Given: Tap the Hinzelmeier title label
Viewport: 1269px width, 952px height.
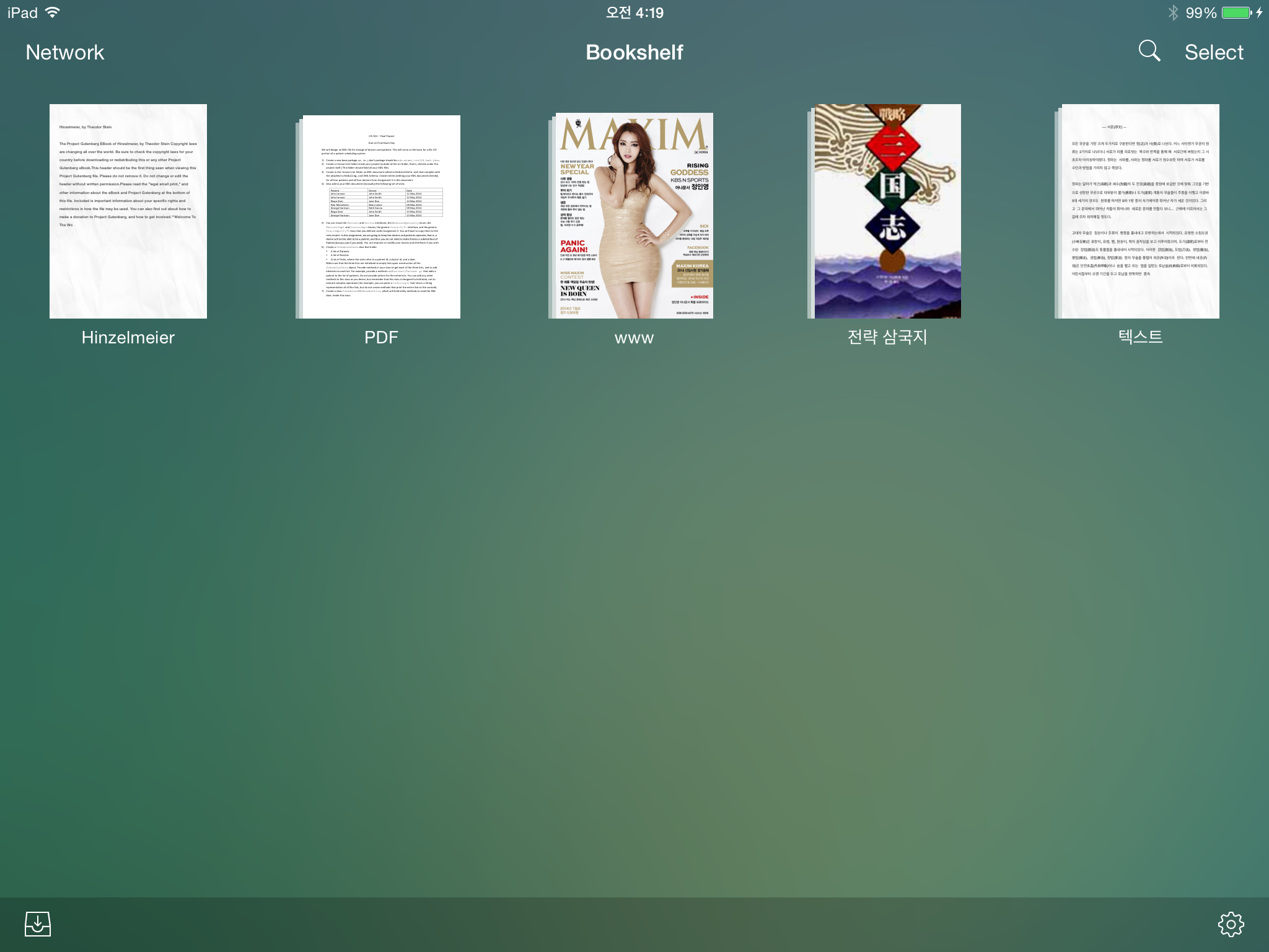Looking at the screenshot, I should coord(128,337).
